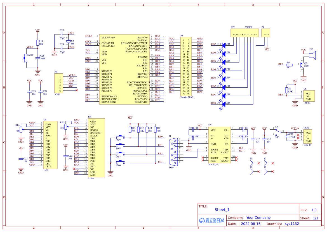Viewport: 327px width, 232px height.
Task: Select the C22 104 capacitor
Action: [21, 159]
